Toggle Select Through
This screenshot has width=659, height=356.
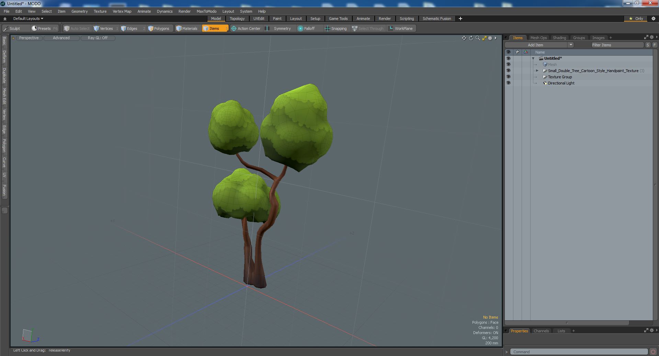click(x=368, y=28)
